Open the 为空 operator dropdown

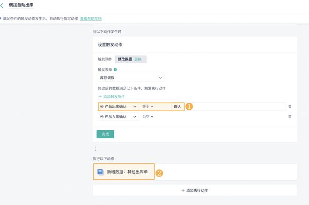pos(148,117)
